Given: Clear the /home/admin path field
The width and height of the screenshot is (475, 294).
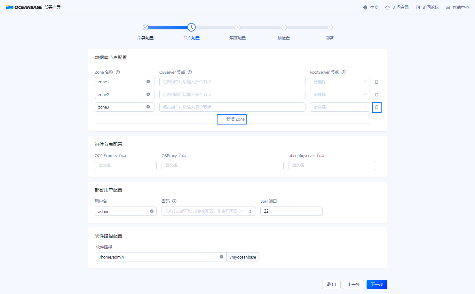Looking at the screenshot, I should 221,257.
